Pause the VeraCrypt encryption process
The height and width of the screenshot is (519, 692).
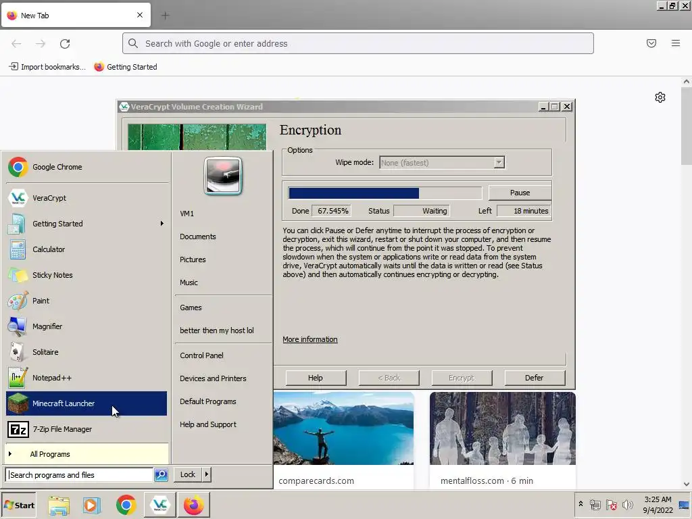(520, 193)
